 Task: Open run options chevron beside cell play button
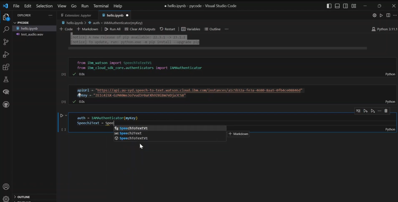pos(66,116)
